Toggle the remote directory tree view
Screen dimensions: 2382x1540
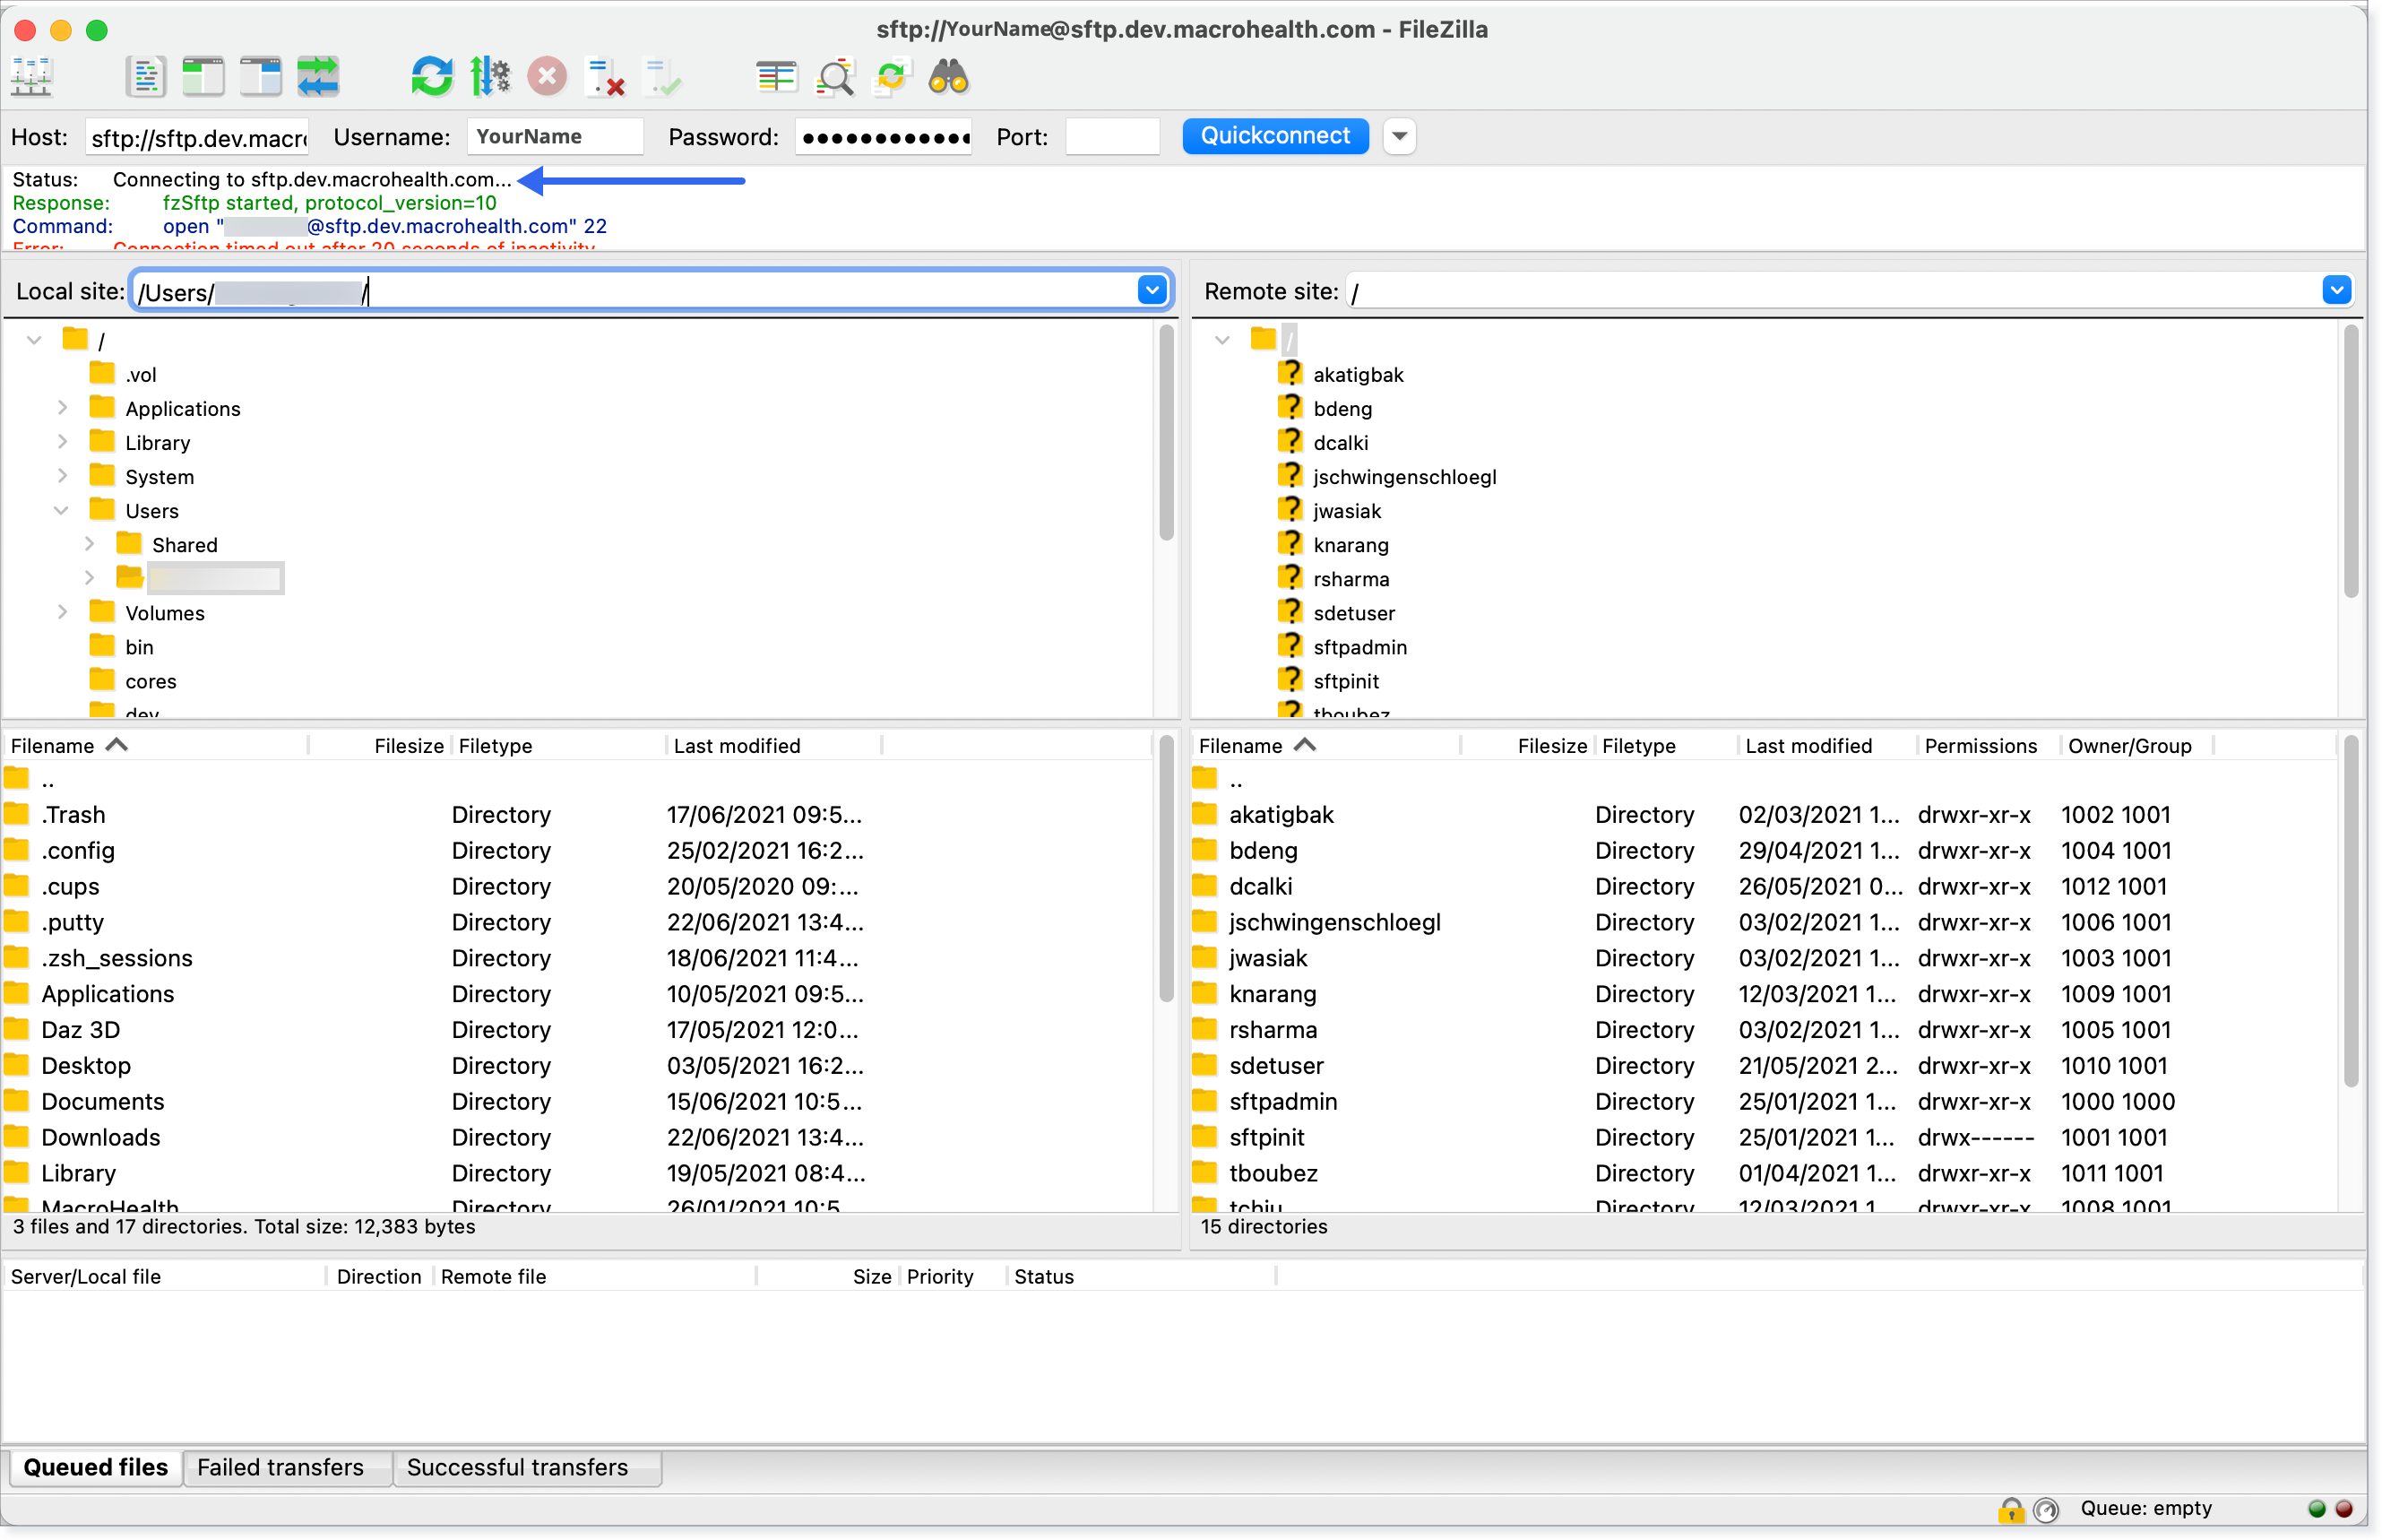pos(261,77)
